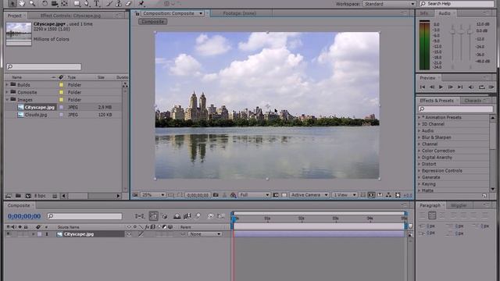Open Parent None dropdown for Cityscape.jpg
Image resolution: width=500 pixels, height=281 pixels.
(x=205, y=234)
